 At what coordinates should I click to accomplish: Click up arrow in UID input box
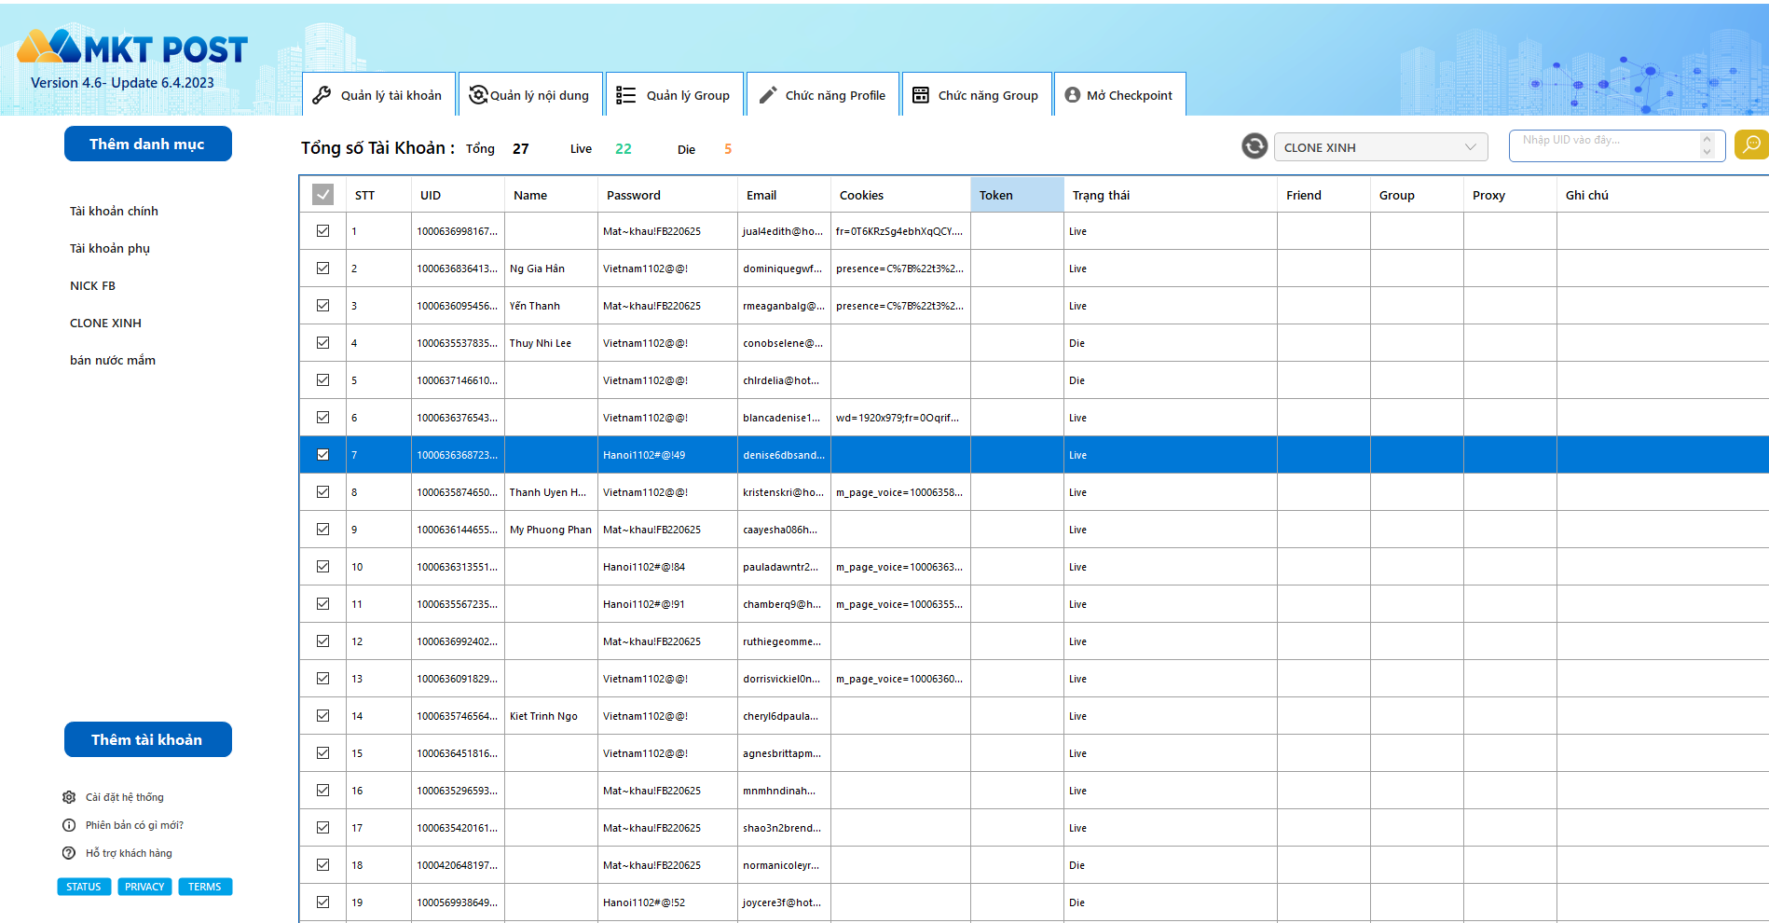pyautogui.click(x=1707, y=139)
